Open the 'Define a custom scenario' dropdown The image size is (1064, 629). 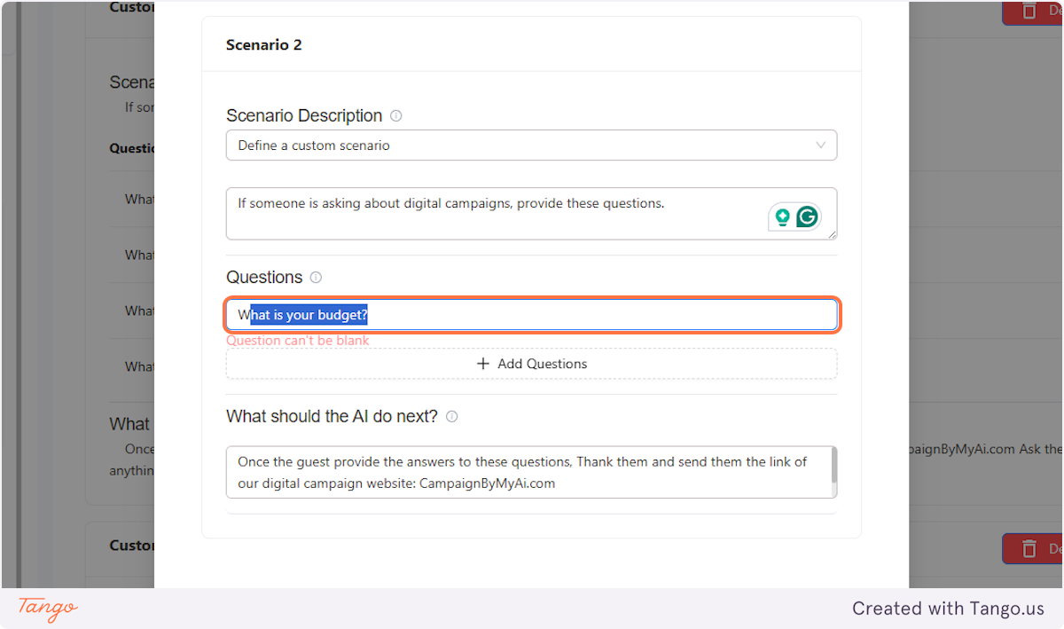point(531,145)
